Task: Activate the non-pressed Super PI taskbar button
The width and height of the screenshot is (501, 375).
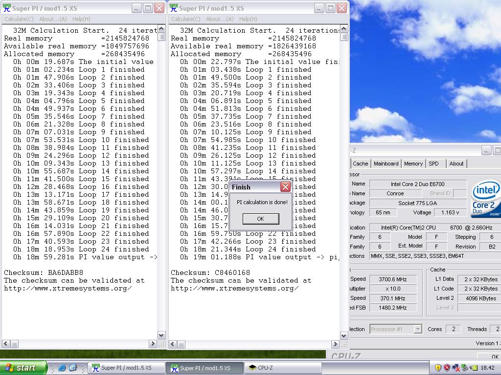Action: click(x=126, y=368)
